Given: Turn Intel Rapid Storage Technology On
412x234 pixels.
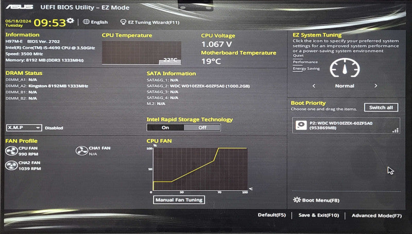Looking at the screenshot, I should 165,127.
